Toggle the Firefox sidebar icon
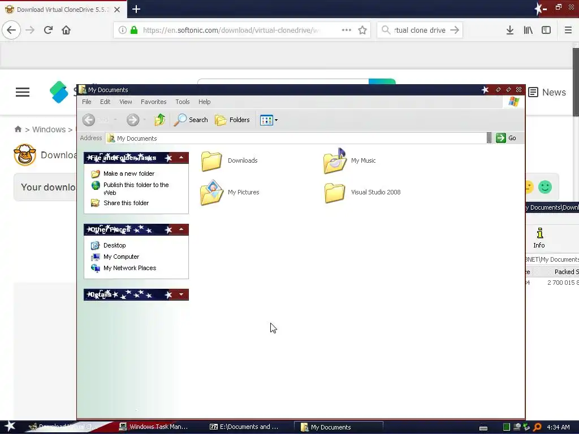 546,31
